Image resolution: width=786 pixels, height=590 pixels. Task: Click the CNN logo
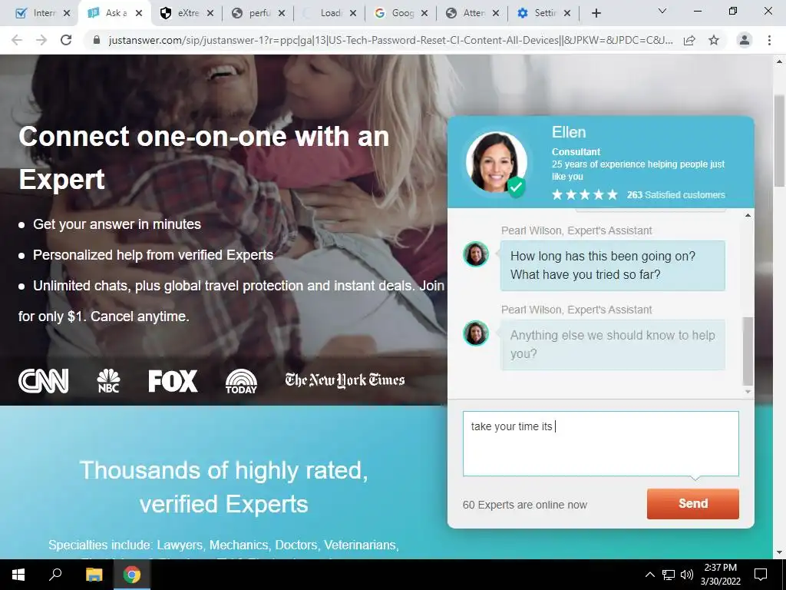44,381
